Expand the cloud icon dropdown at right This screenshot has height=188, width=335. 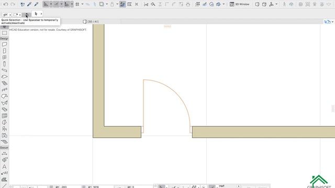coord(332,22)
